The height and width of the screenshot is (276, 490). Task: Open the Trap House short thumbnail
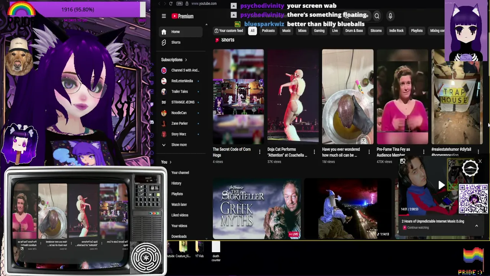(x=457, y=97)
